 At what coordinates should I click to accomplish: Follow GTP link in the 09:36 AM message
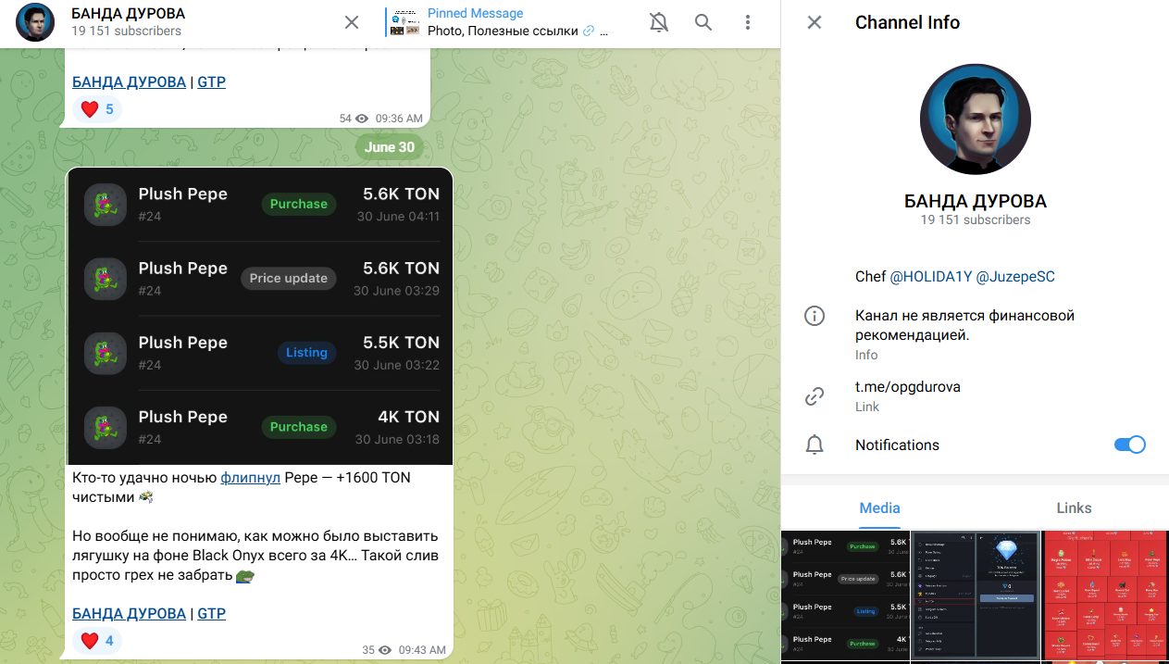(x=212, y=81)
